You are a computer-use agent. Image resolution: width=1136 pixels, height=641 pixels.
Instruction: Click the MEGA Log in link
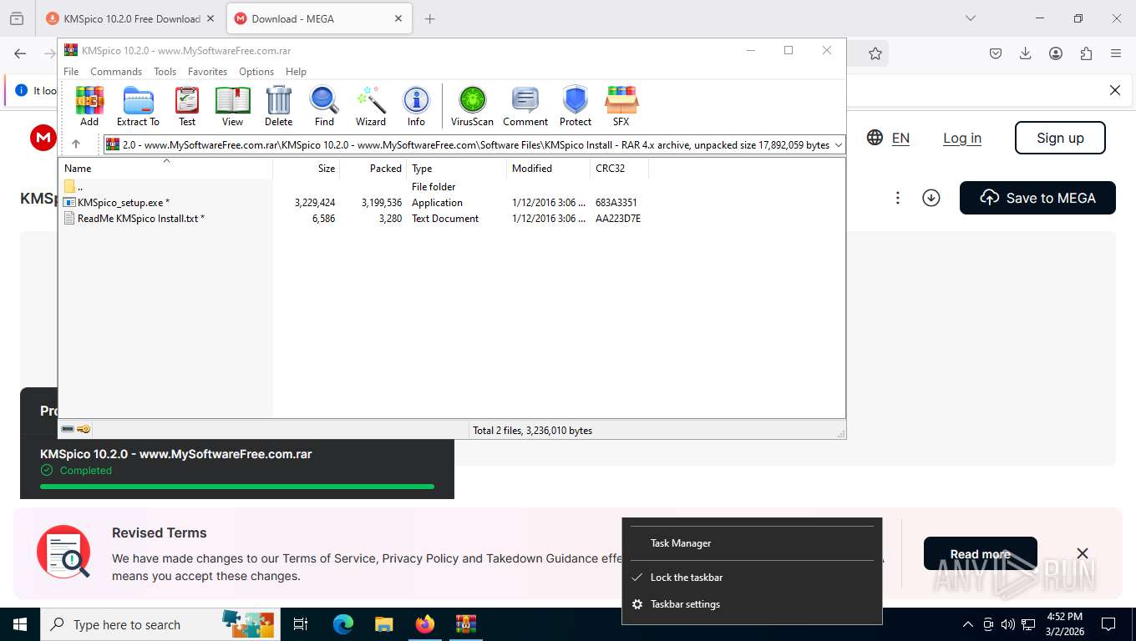pos(962,138)
